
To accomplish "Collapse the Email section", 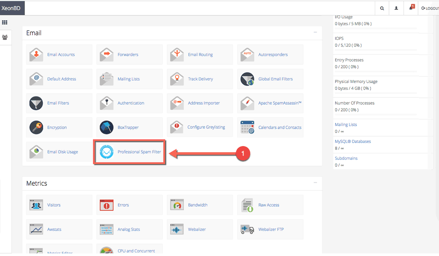I will point(315,32).
